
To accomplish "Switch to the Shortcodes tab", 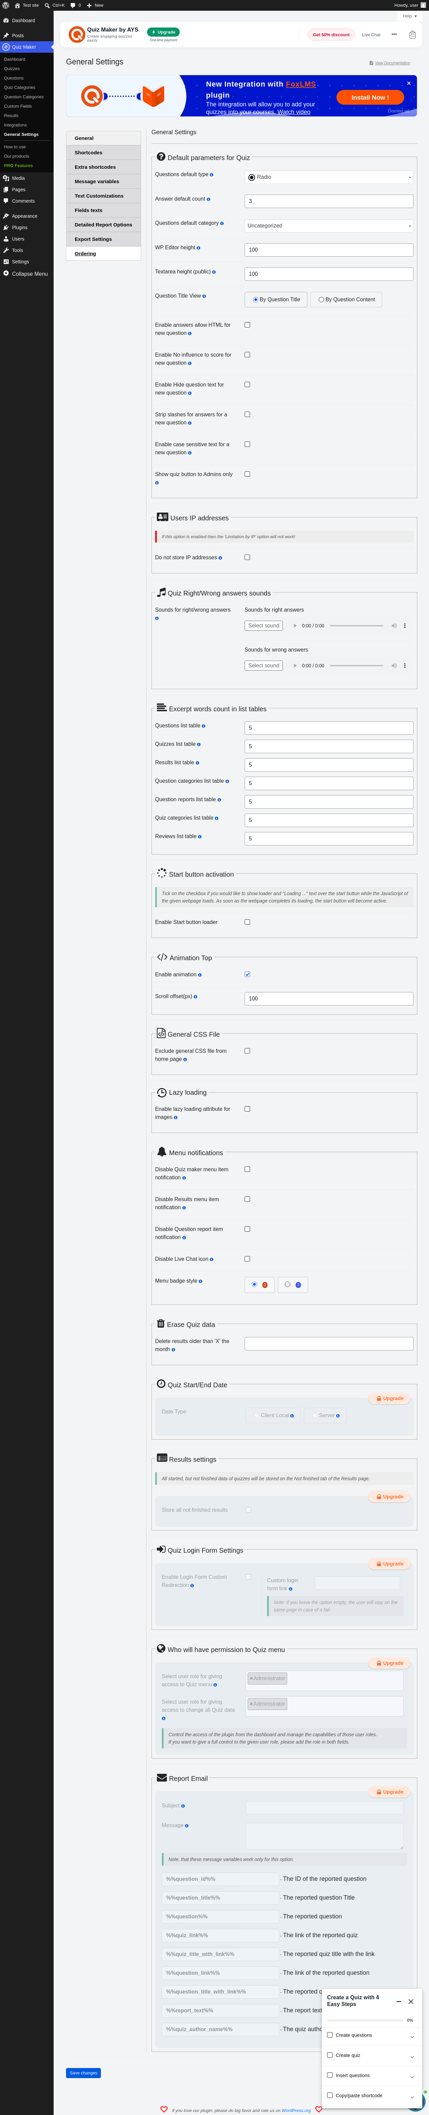I will pos(103,153).
